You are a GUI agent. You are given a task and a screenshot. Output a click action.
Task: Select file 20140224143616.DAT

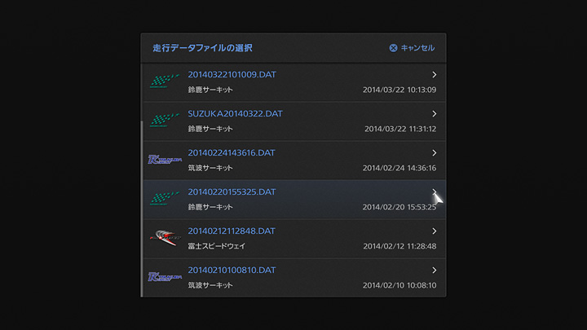tap(232, 153)
